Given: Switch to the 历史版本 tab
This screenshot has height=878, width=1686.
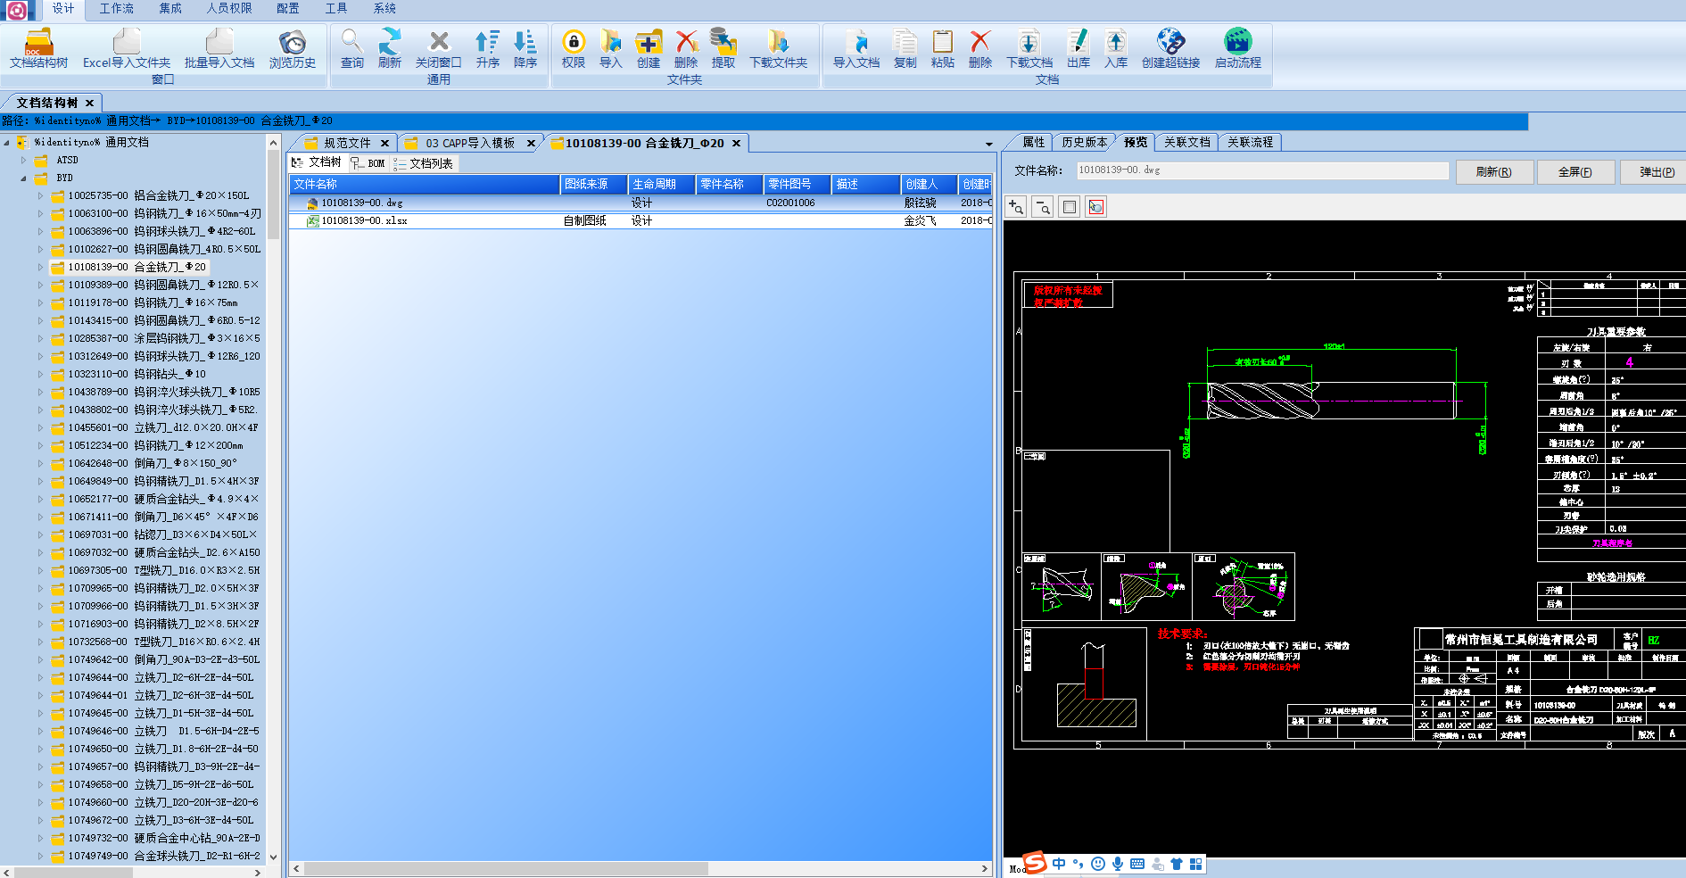Looking at the screenshot, I should click(x=1084, y=142).
